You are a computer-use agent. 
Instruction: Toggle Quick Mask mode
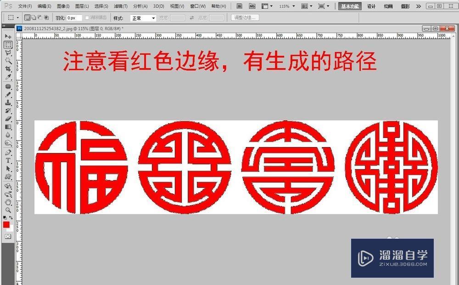coord(8,236)
